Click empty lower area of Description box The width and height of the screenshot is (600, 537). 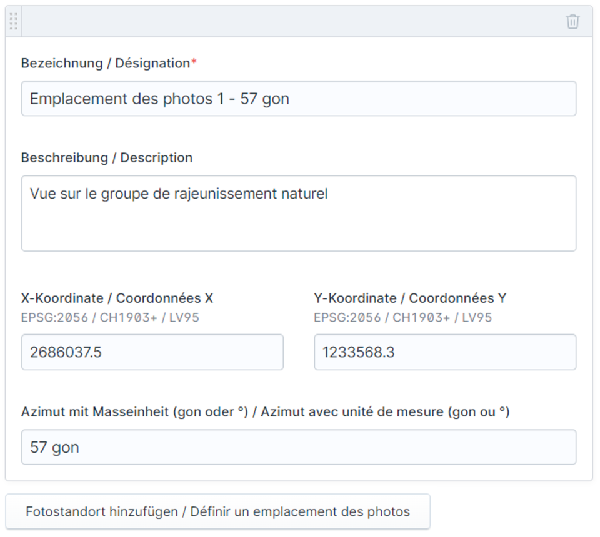[298, 234]
